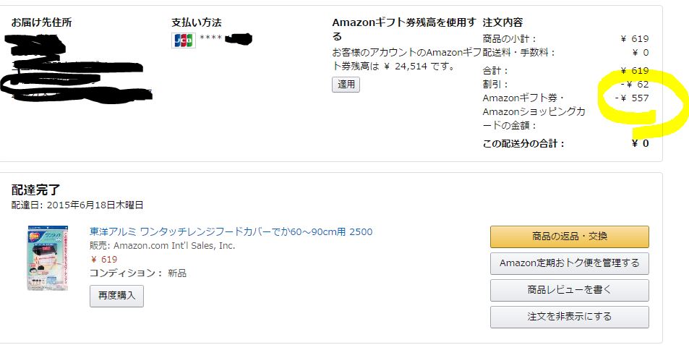
Task: Start a return via 商品の返品・交換
Action: click(x=570, y=237)
